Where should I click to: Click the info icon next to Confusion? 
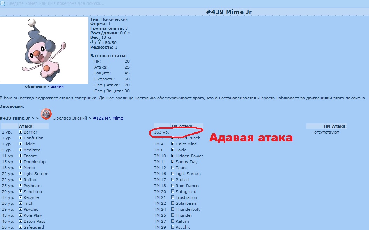point(20,138)
